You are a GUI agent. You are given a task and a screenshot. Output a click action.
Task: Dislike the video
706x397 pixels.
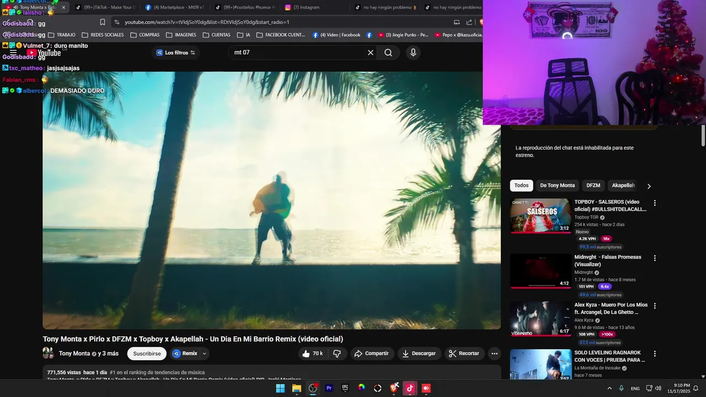pyautogui.click(x=337, y=353)
